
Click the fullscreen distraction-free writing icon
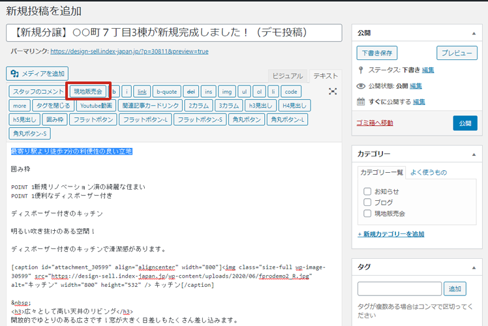coord(333,92)
